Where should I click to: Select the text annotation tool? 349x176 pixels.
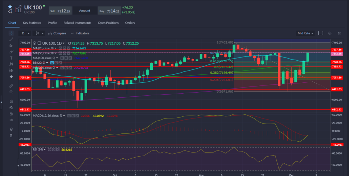coord(11,58)
